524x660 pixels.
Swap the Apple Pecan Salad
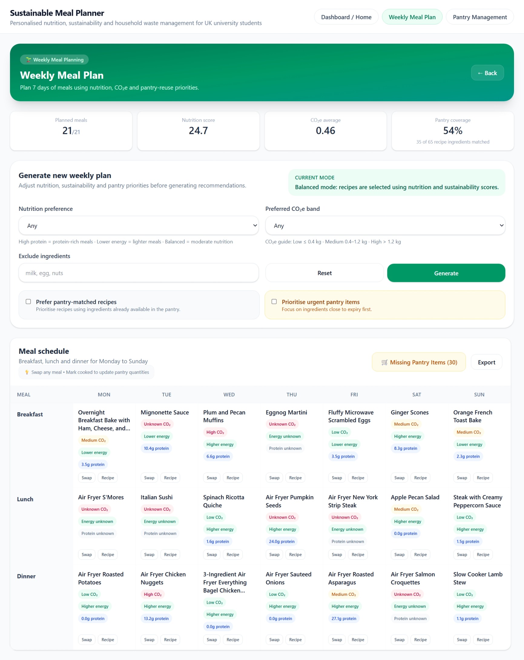point(399,554)
